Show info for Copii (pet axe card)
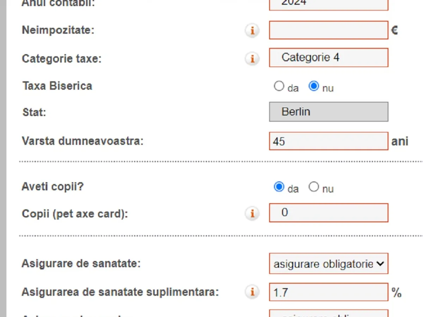Image resolution: width=423 pixels, height=317 pixels. pos(252,213)
